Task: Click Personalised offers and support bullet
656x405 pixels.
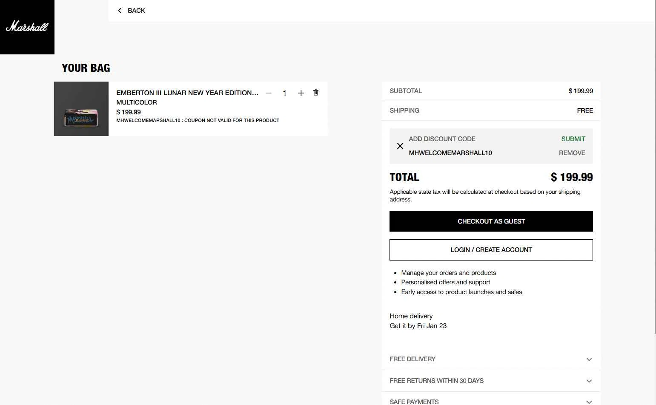Action: tap(446, 282)
